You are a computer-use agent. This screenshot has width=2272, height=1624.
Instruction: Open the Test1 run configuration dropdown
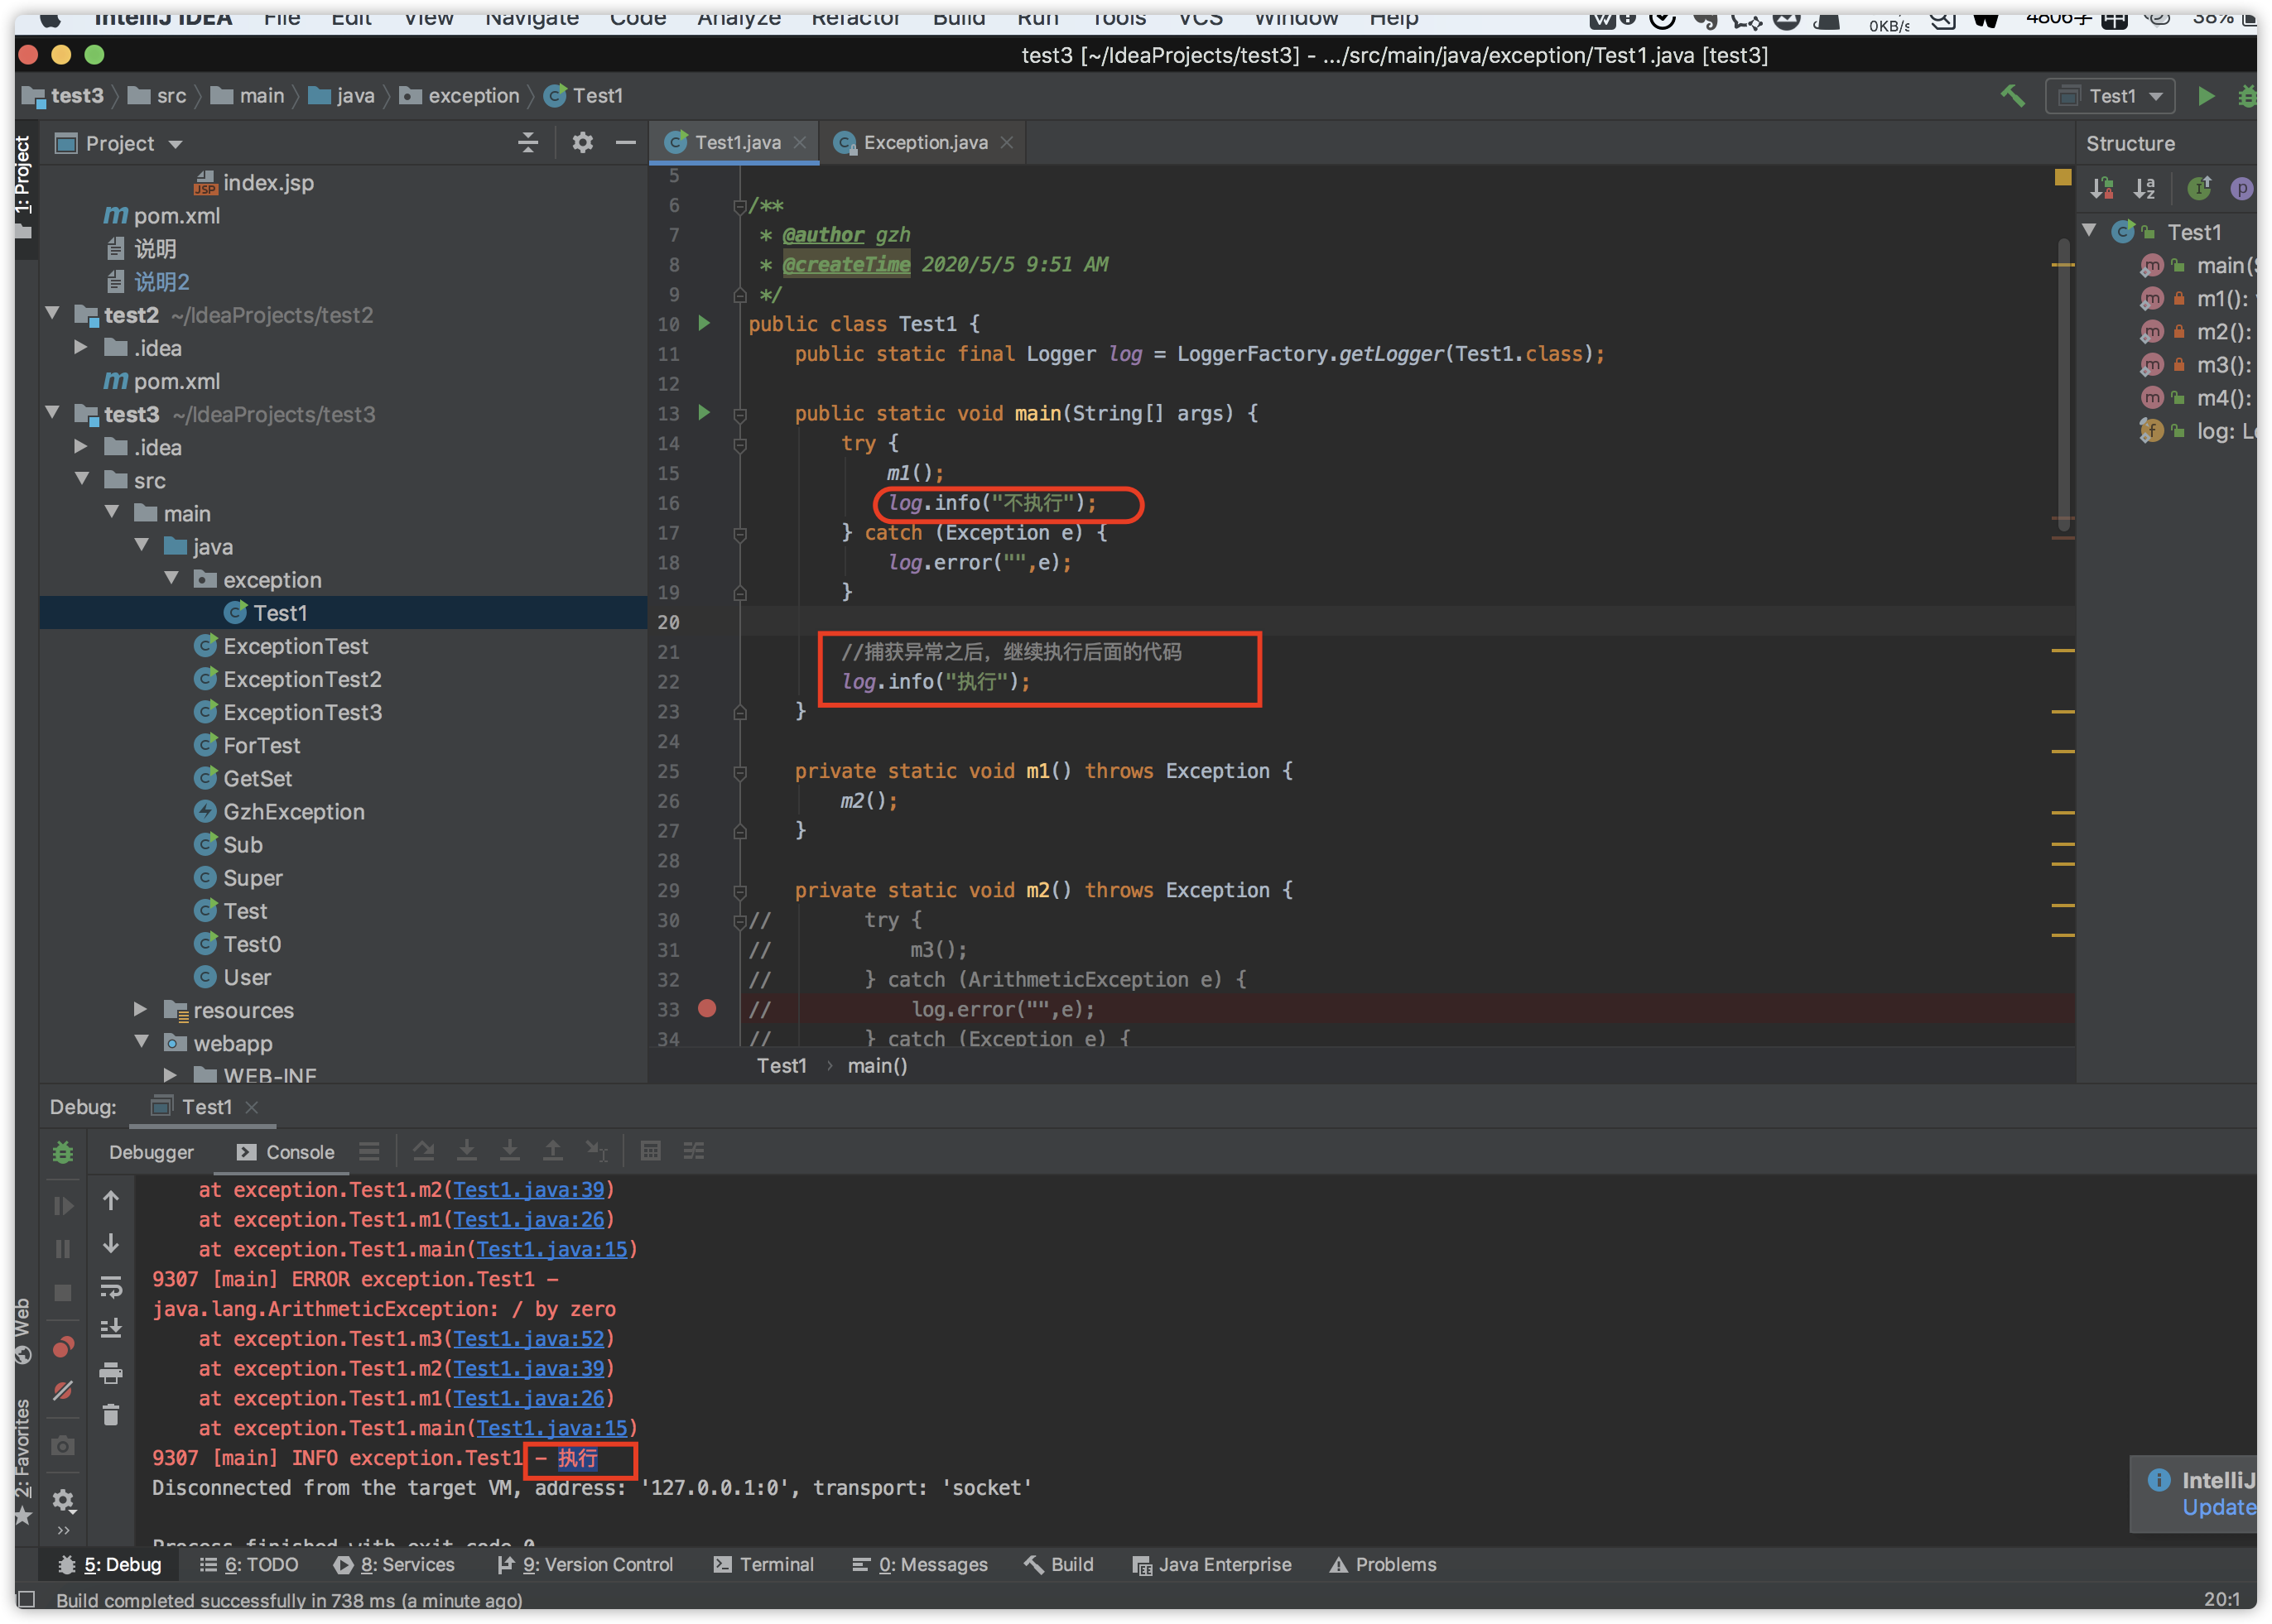[2110, 96]
